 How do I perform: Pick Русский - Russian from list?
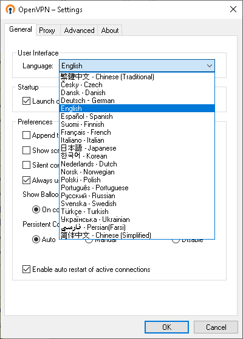coord(137,196)
